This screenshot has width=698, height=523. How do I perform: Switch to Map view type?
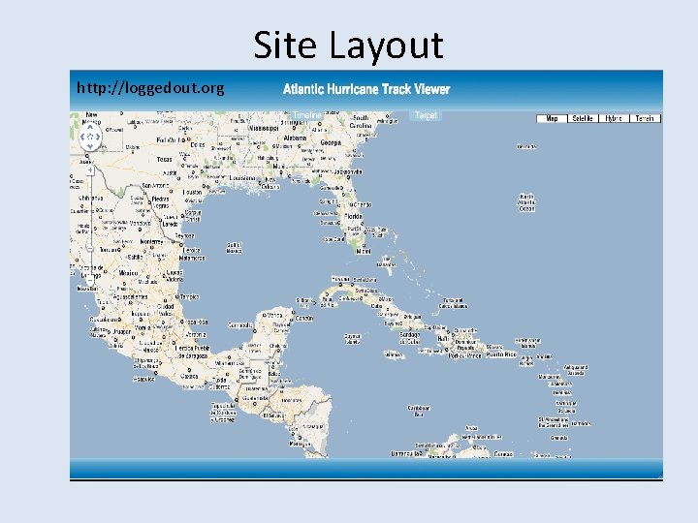click(552, 118)
